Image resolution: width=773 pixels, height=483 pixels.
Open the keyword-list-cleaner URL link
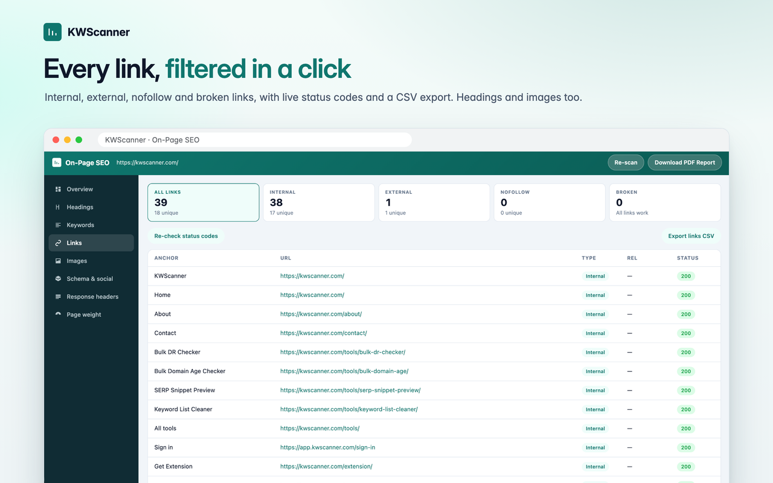tap(349, 409)
